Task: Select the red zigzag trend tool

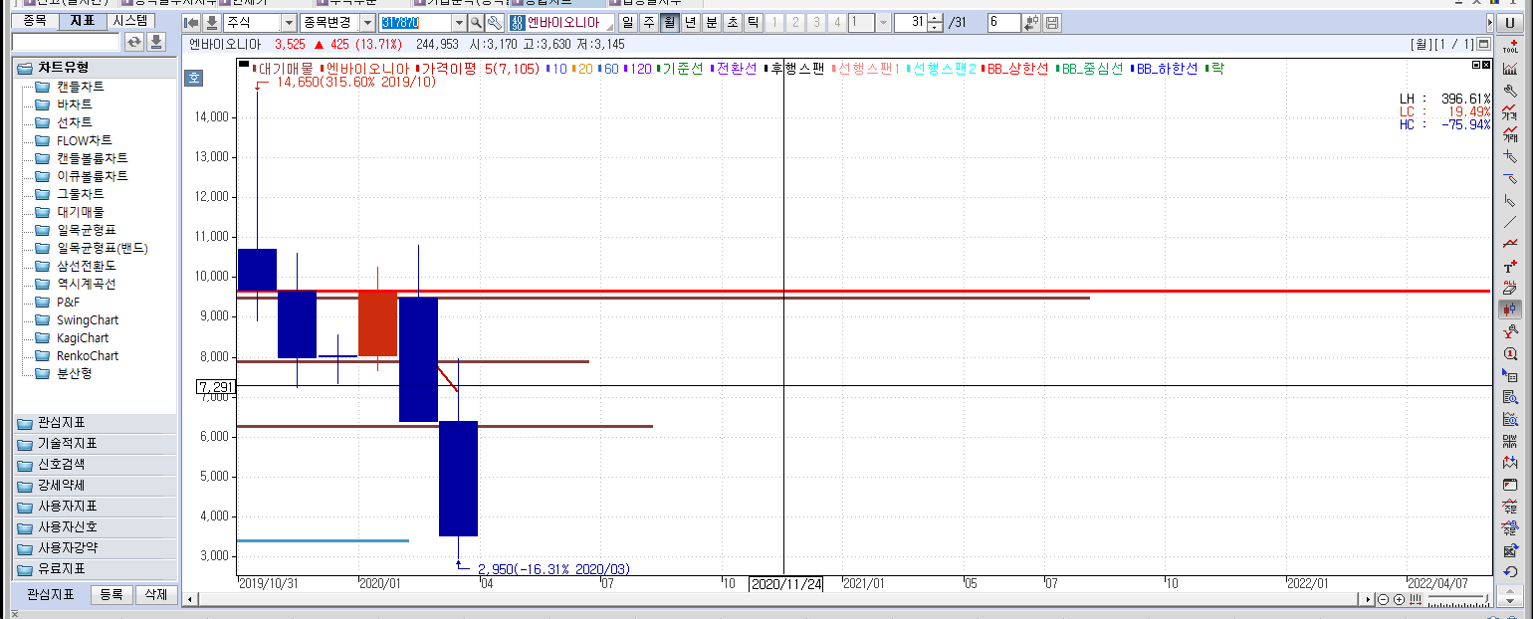Action: click(x=1510, y=244)
